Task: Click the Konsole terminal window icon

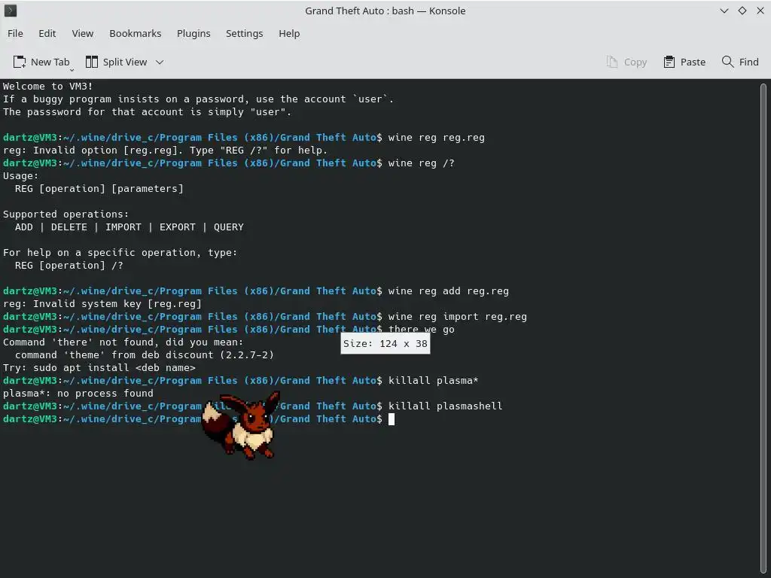Action: [x=11, y=11]
